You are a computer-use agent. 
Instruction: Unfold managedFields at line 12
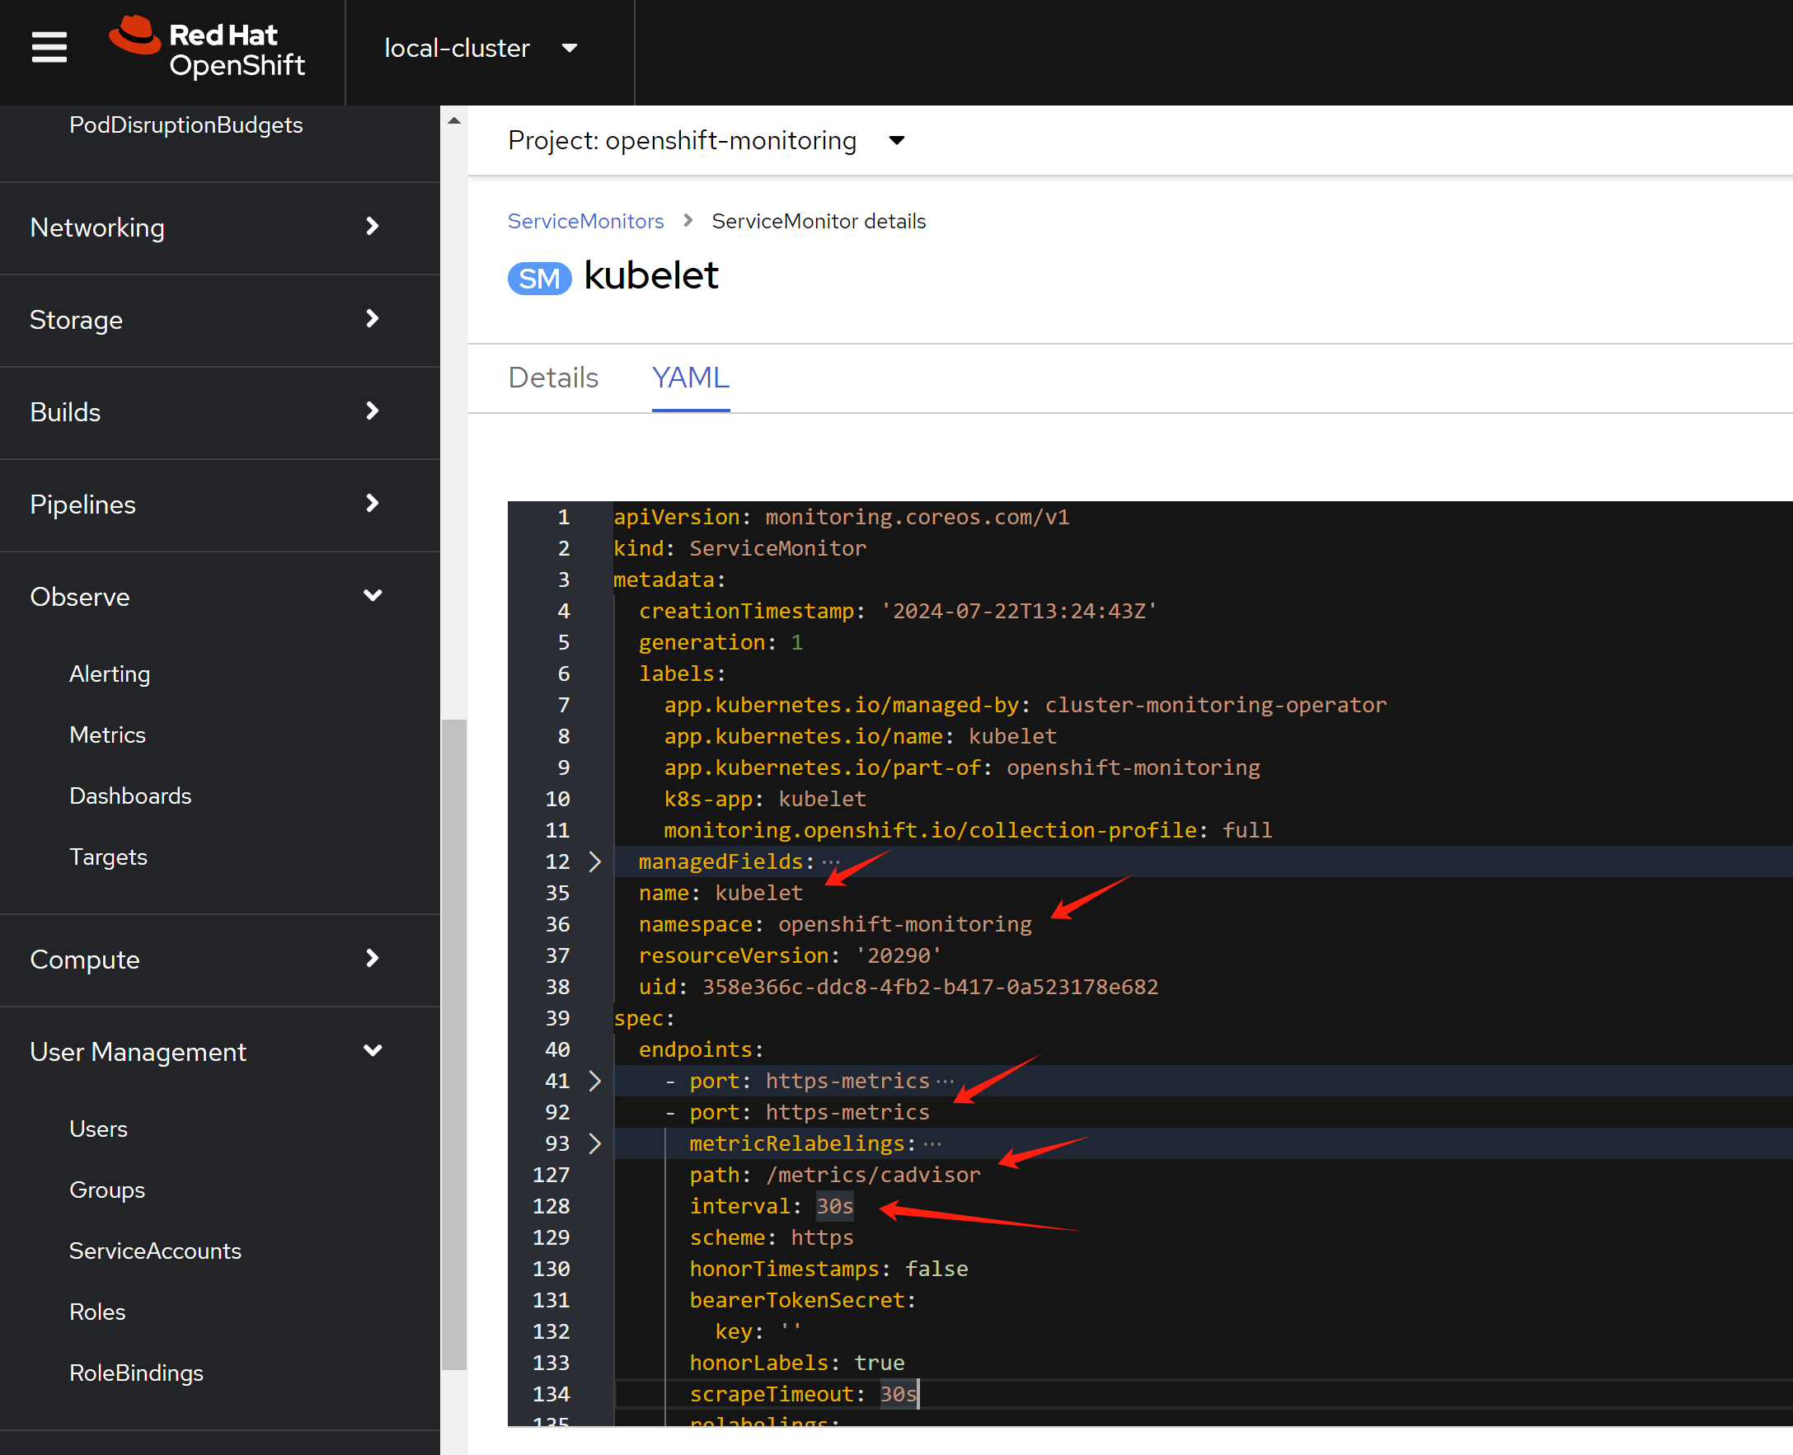[594, 861]
